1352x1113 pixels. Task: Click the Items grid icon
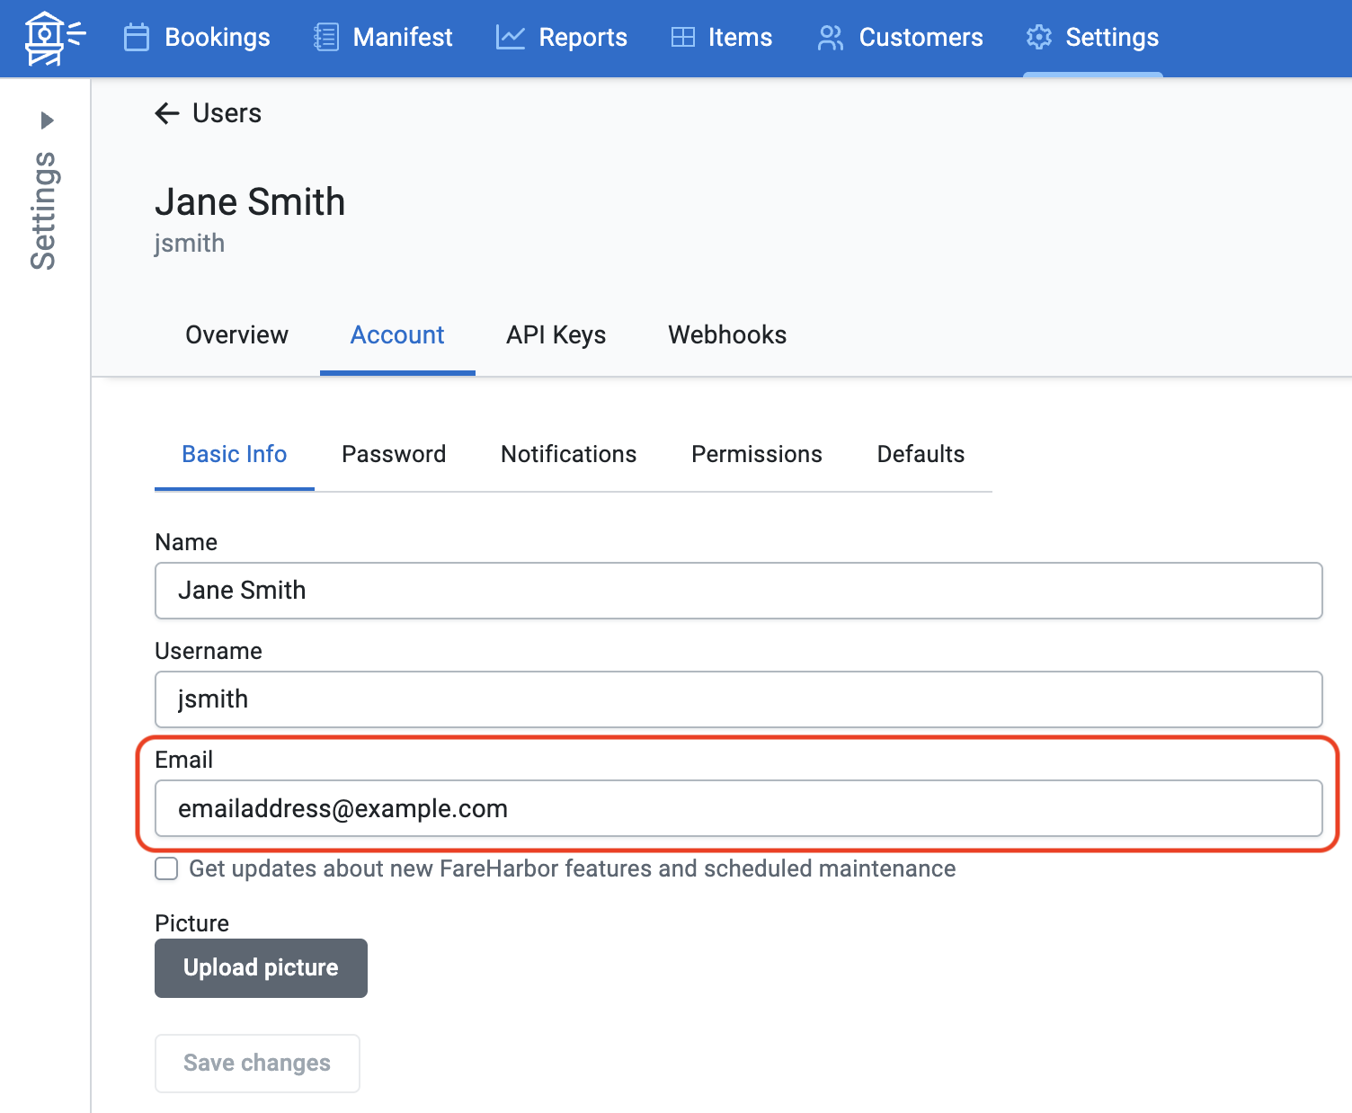(x=683, y=38)
